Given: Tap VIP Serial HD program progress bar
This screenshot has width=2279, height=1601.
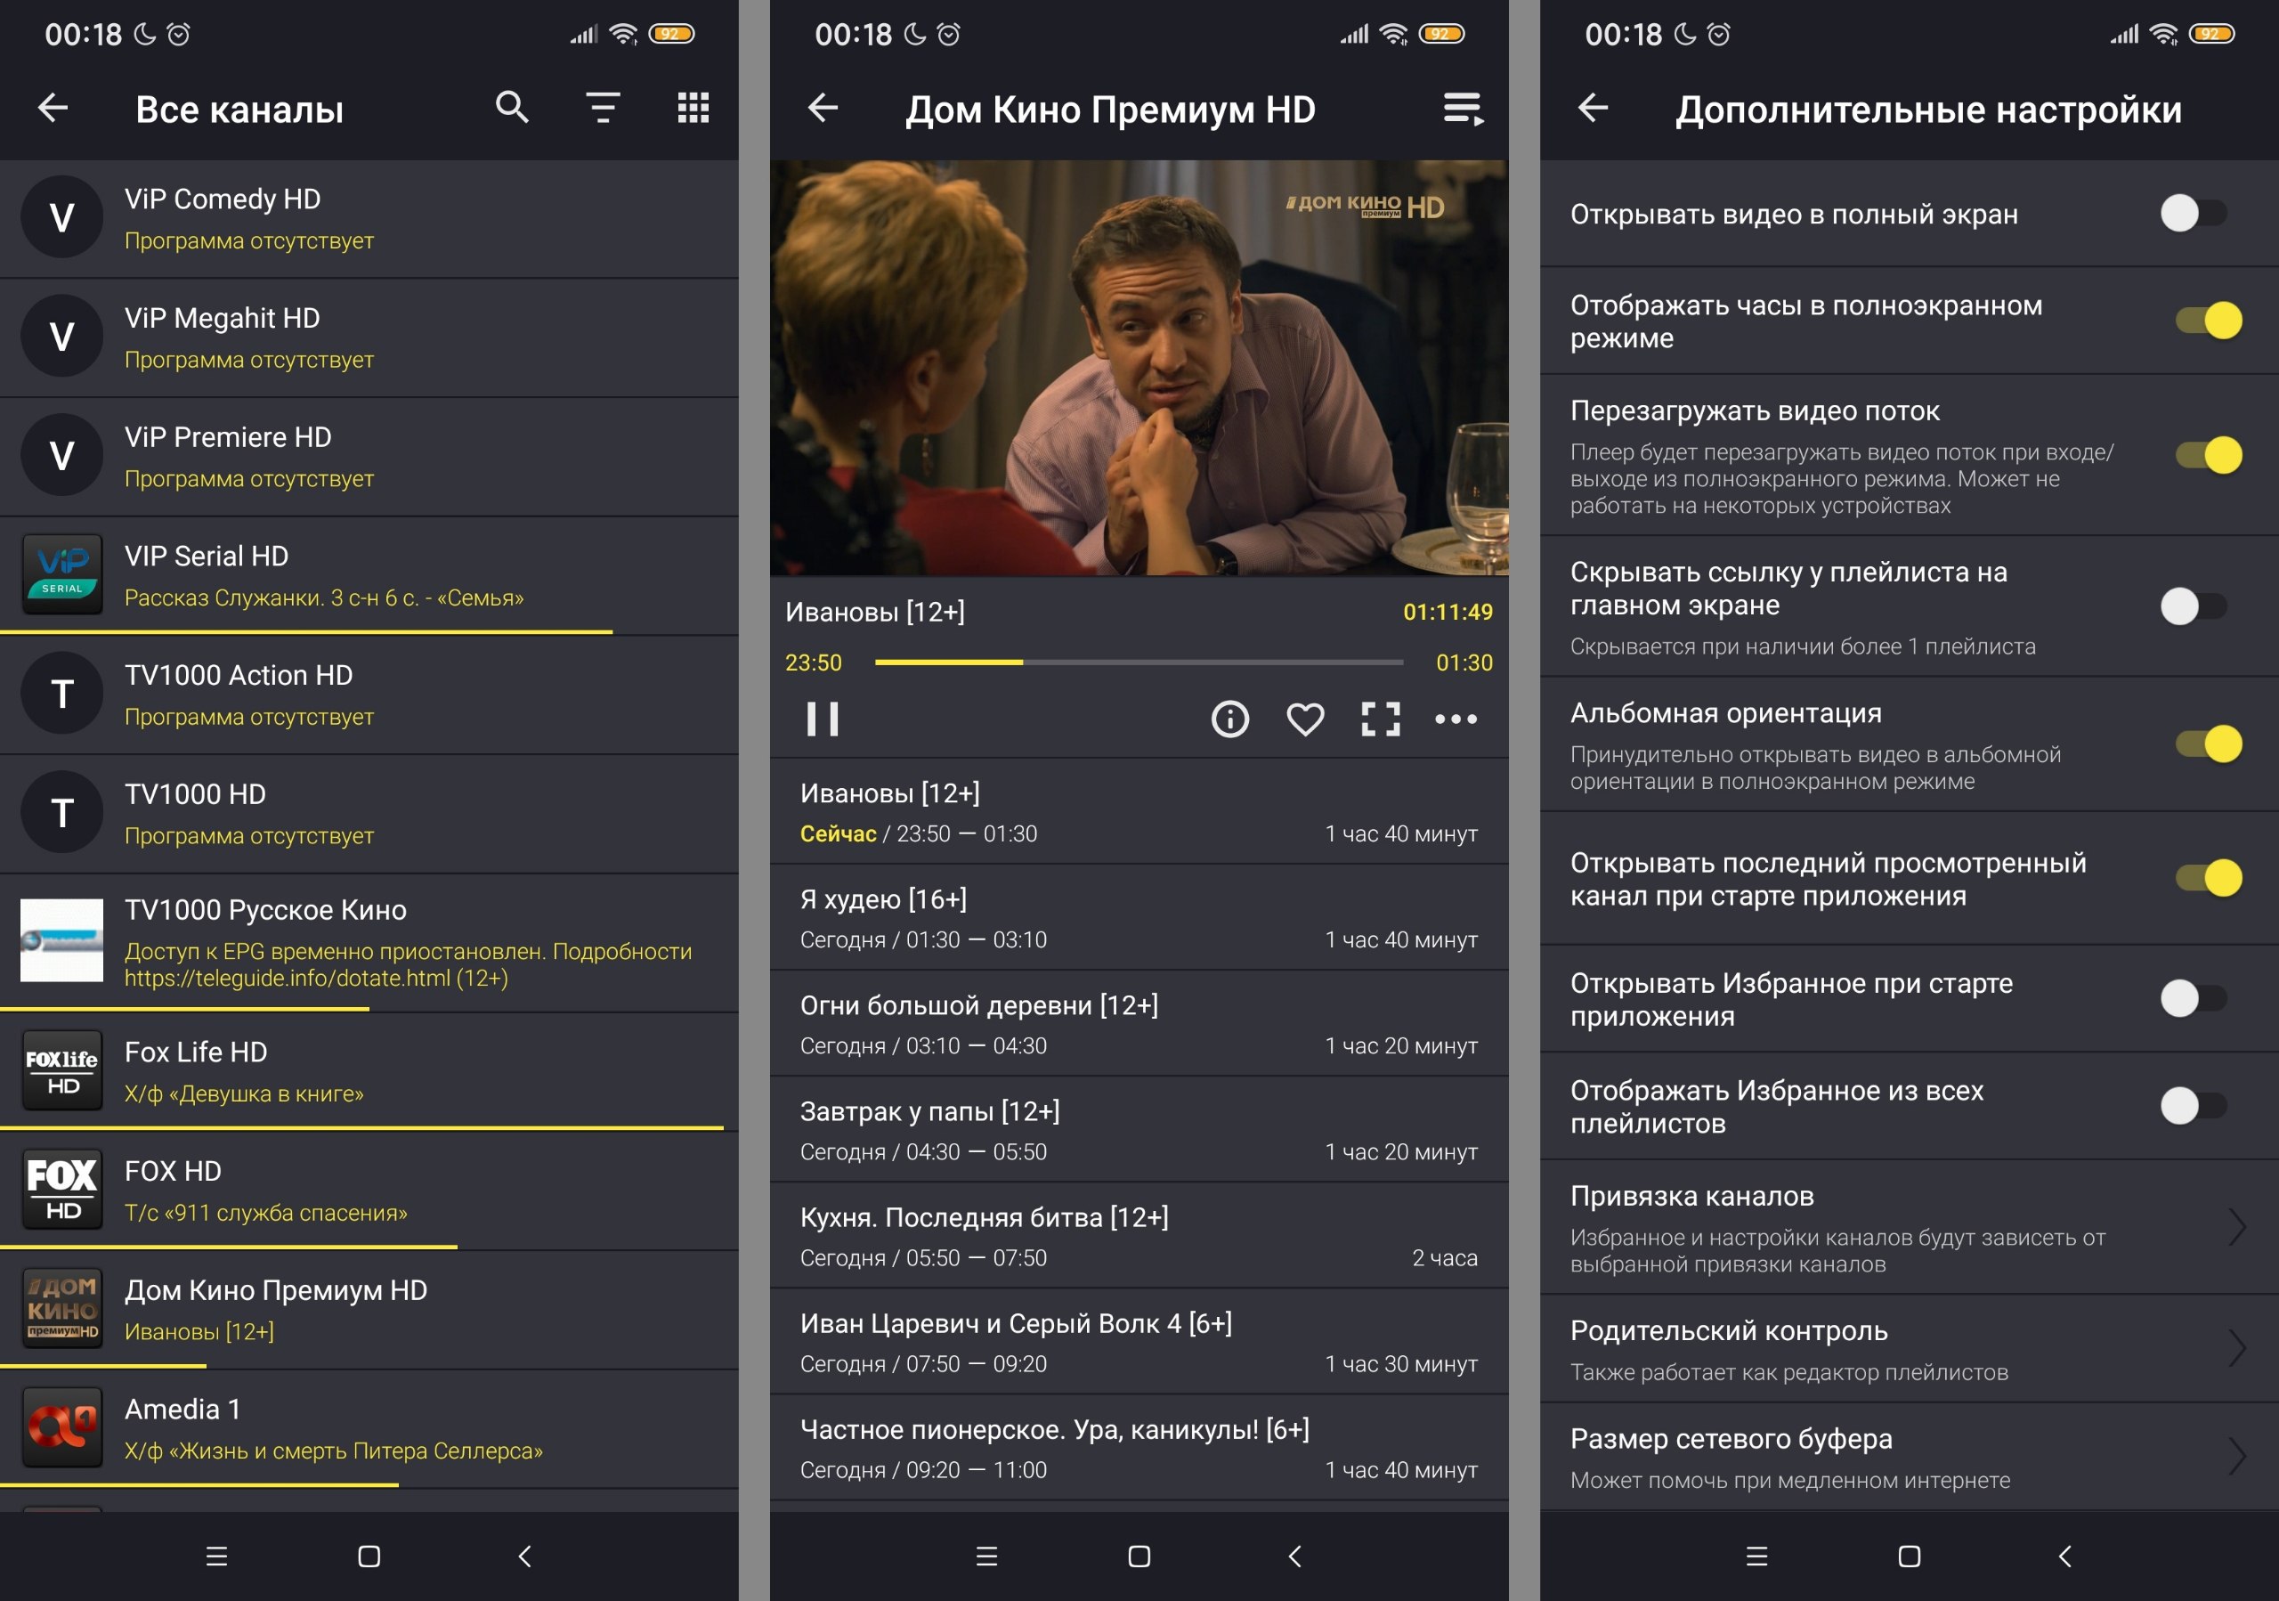Looking at the screenshot, I should (x=307, y=631).
